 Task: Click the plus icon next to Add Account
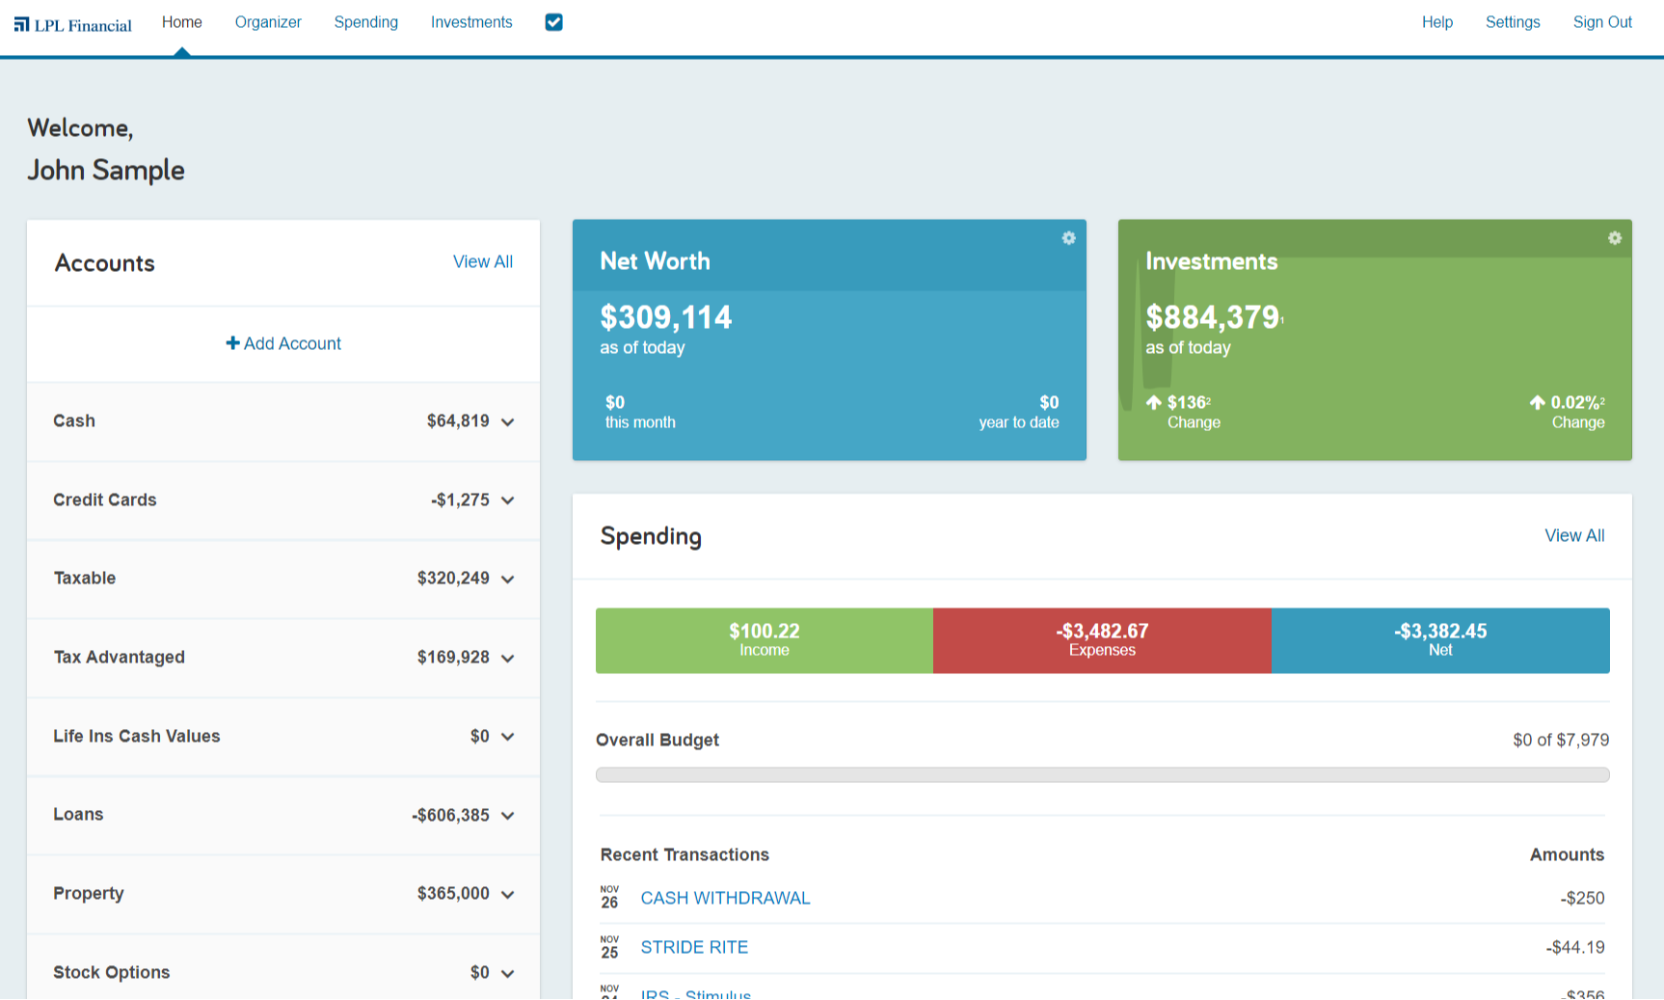point(232,342)
